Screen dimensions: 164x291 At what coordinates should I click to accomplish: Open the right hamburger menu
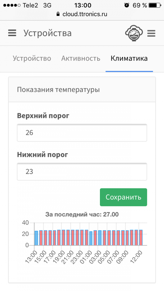[x=151, y=34]
